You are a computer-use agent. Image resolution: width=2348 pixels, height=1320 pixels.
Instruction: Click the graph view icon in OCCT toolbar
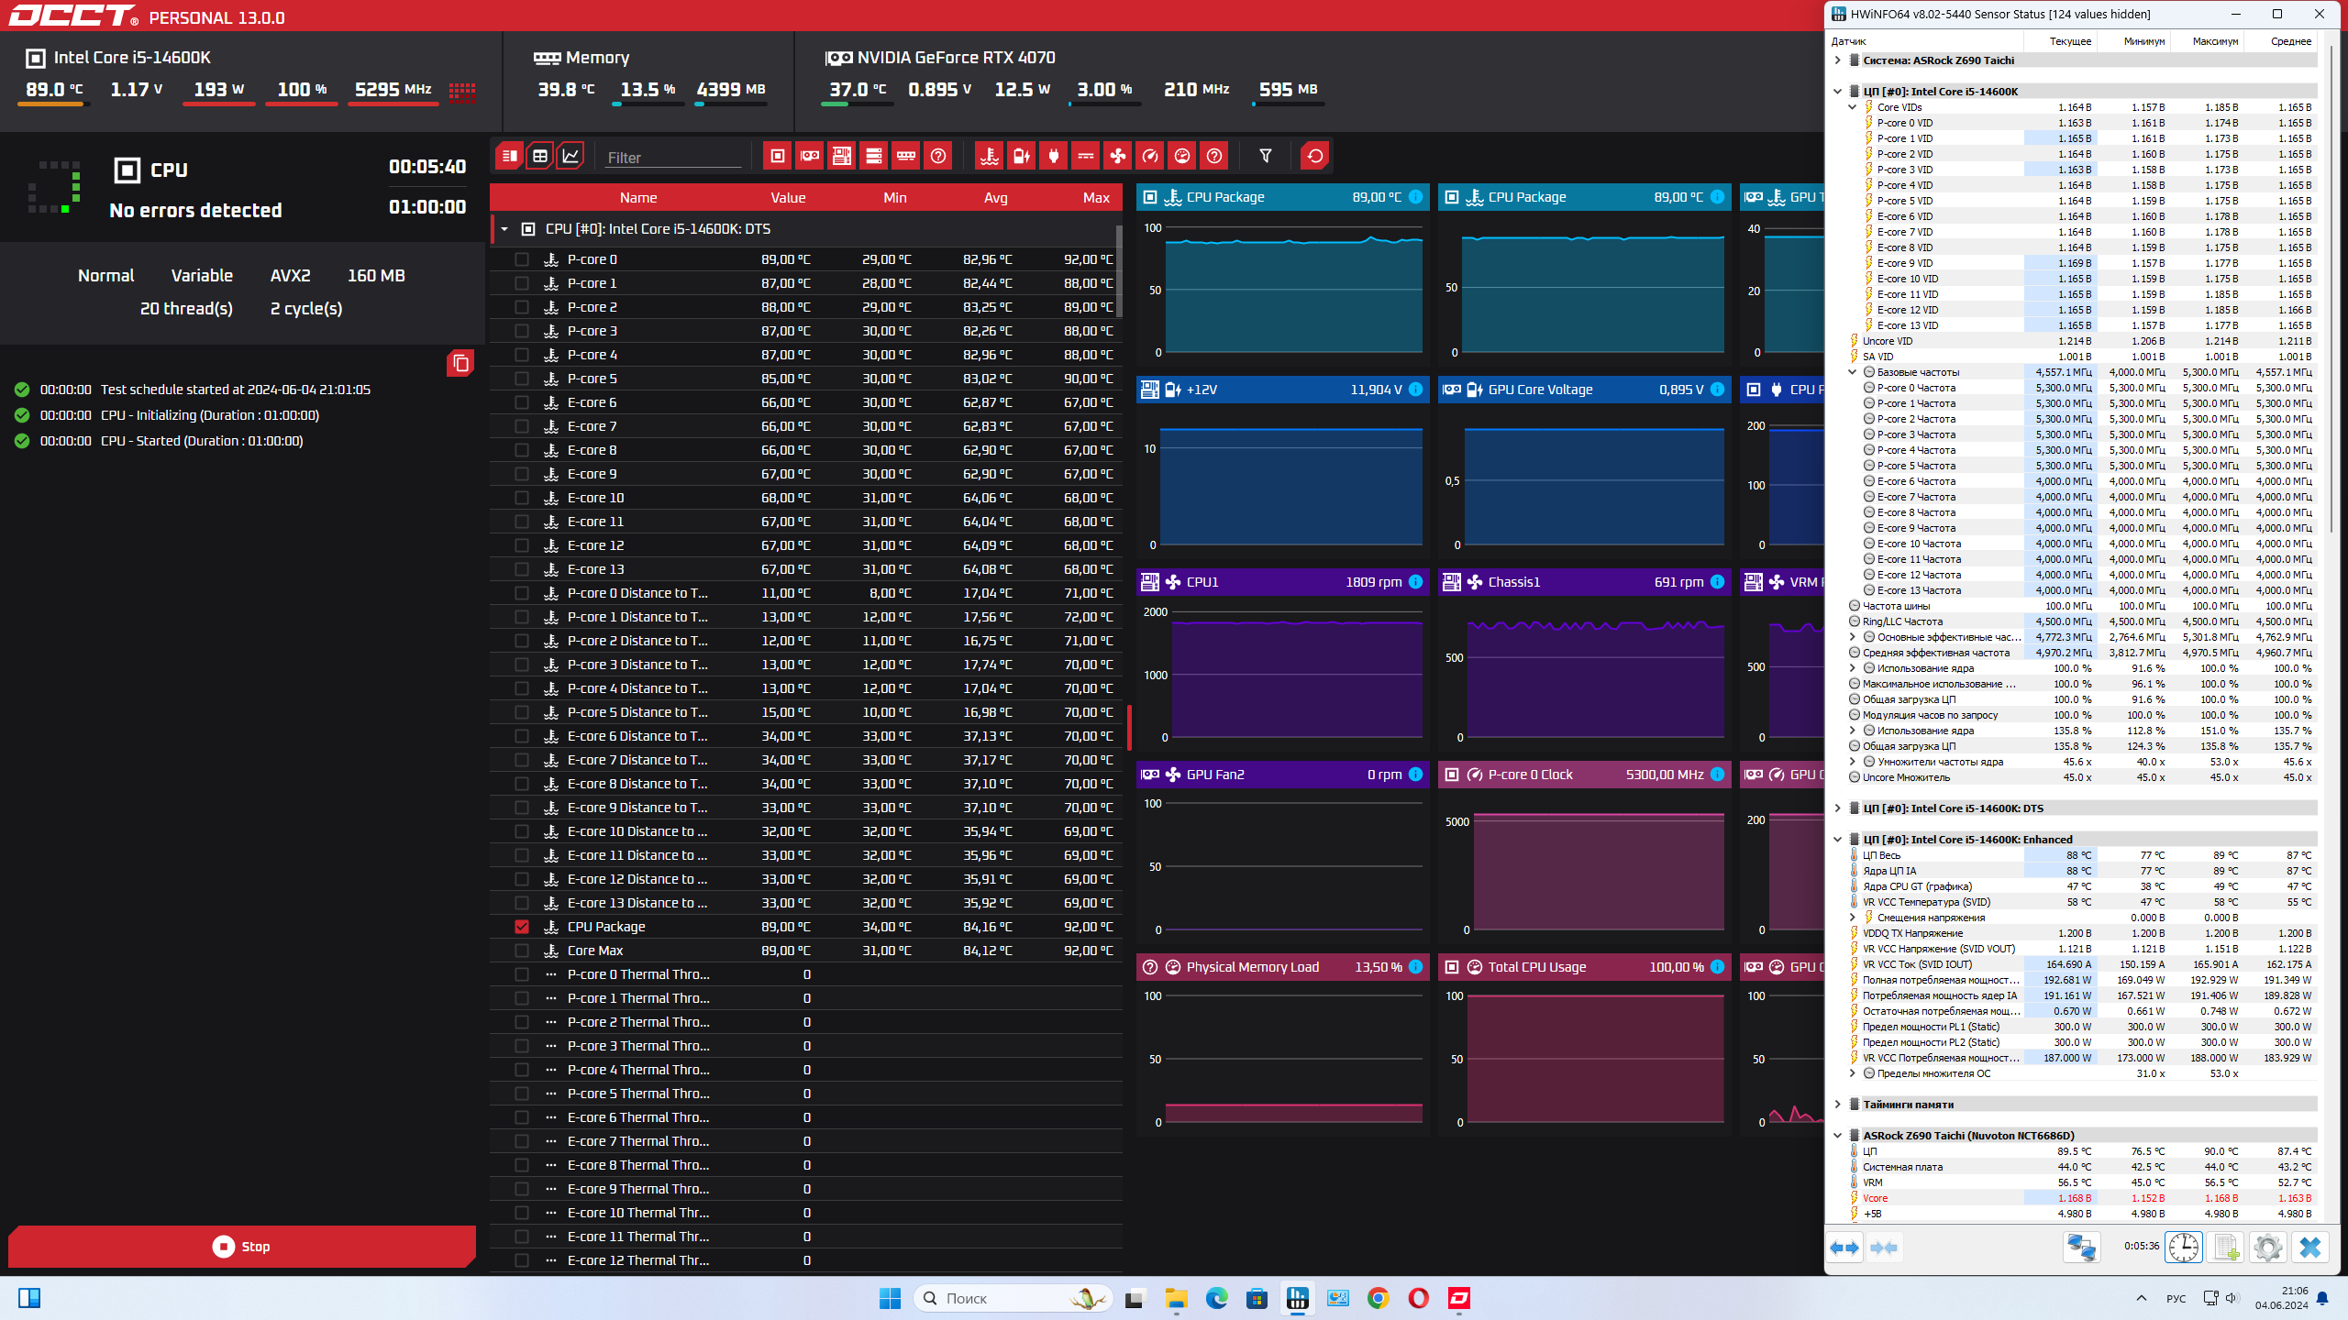point(570,156)
